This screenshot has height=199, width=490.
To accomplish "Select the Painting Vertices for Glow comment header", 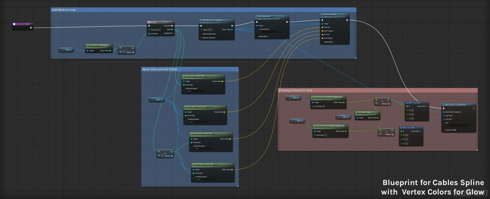I will tap(378, 90).
